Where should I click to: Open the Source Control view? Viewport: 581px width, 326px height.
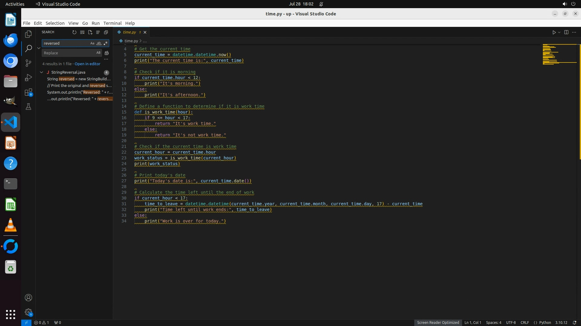pos(28,63)
